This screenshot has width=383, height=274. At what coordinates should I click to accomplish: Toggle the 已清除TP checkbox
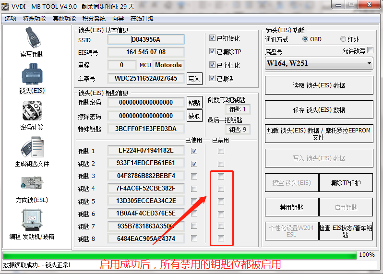[212, 51]
